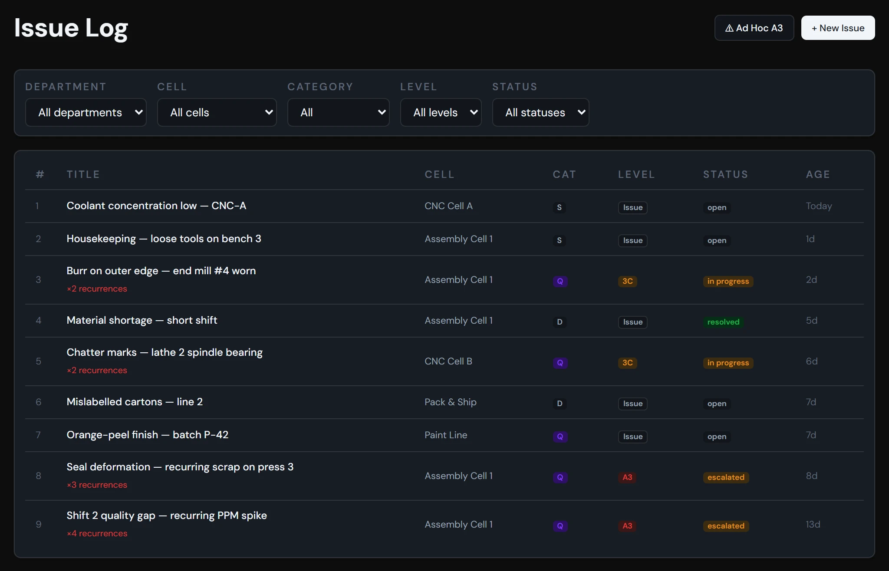
Task: Click the Pack & Ship cell value
Action: (x=451, y=402)
